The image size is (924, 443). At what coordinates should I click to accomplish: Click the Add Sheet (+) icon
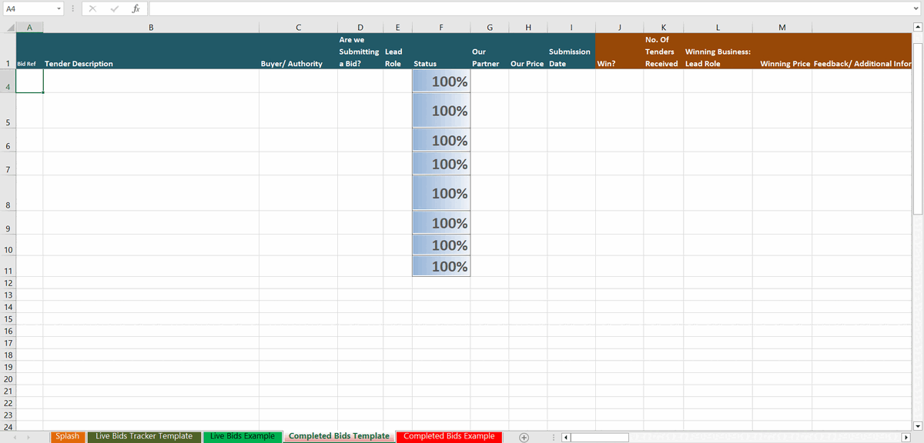pos(523,436)
